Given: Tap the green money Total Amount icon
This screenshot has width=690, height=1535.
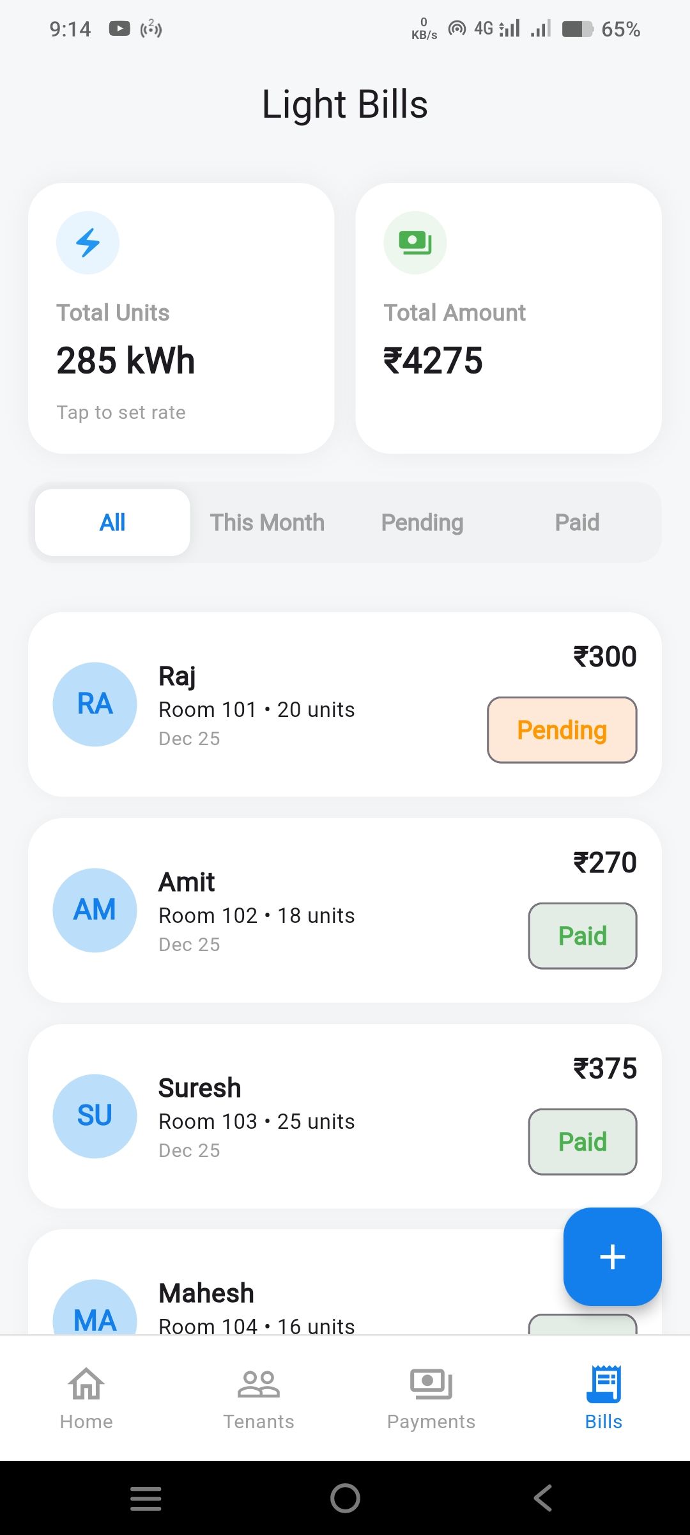Looking at the screenshot, I should click(415, 243).
